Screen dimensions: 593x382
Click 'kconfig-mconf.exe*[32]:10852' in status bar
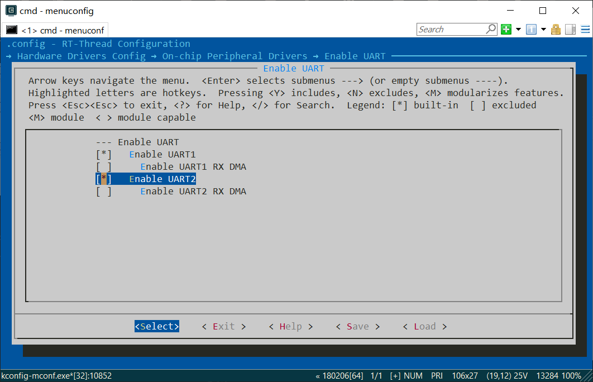coord(56,376)
